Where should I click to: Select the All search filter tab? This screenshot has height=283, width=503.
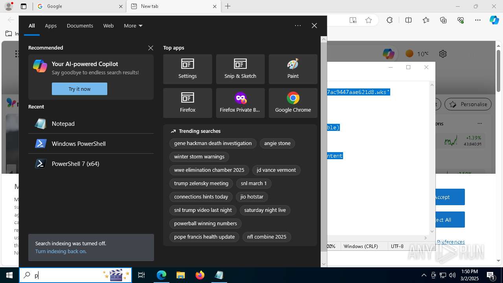coord(32,26)
